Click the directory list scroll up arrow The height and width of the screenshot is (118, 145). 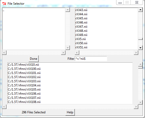[68, 10]
